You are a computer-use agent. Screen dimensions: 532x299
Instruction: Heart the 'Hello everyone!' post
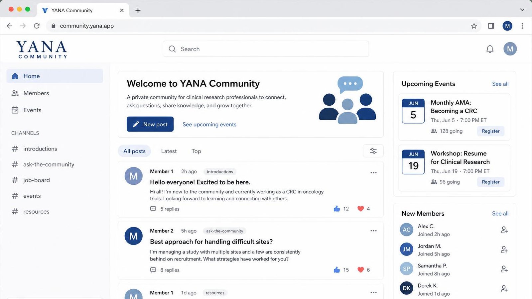[x=360, y=209]
